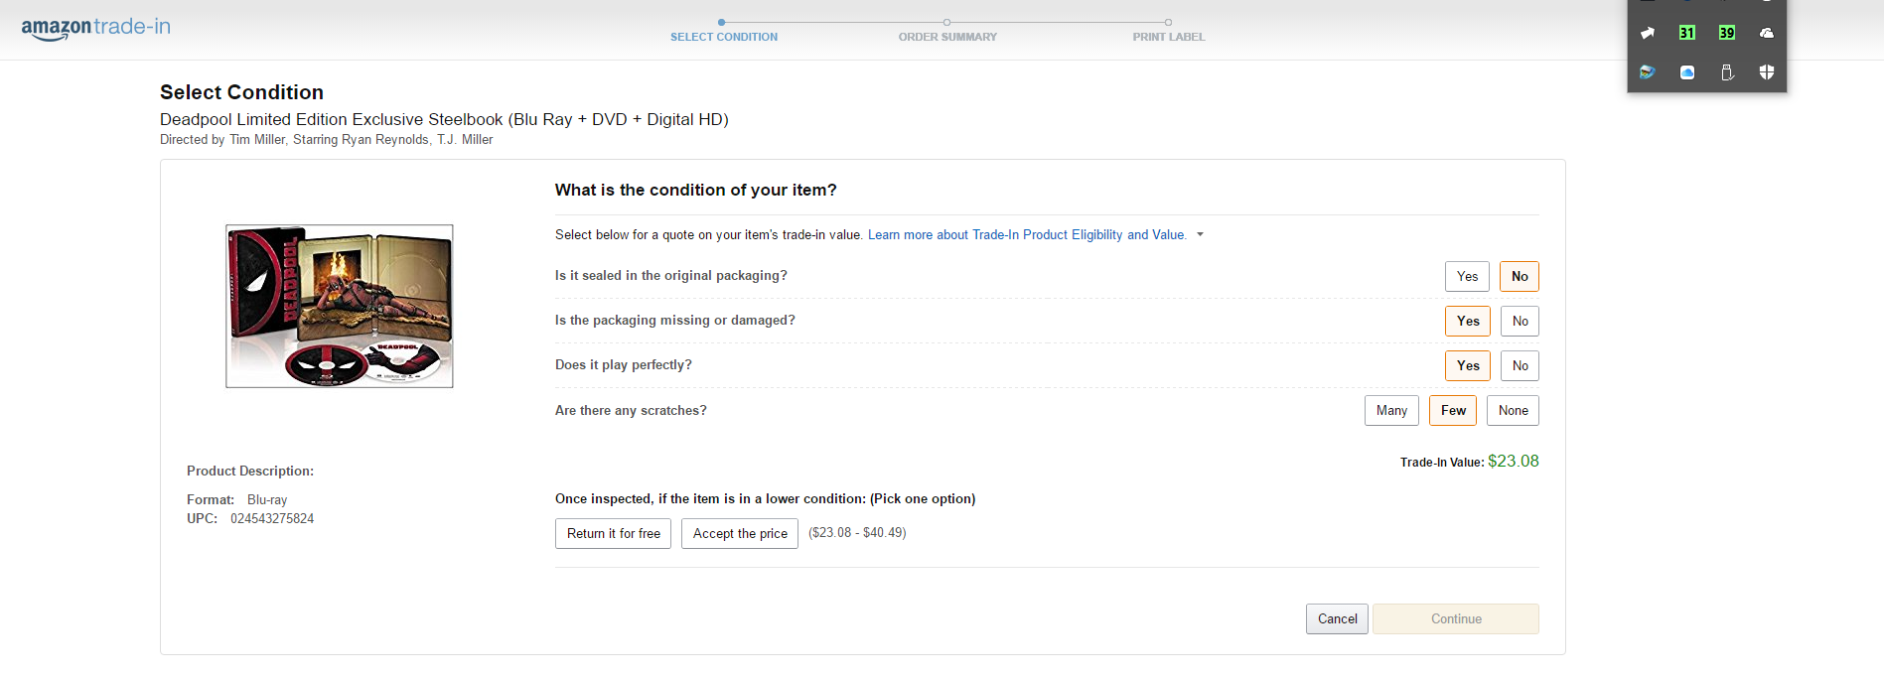Pick No for 'Does it play perfectly?'
The width and height of the screenshot is (1884, 678).
pos(1520,366)
